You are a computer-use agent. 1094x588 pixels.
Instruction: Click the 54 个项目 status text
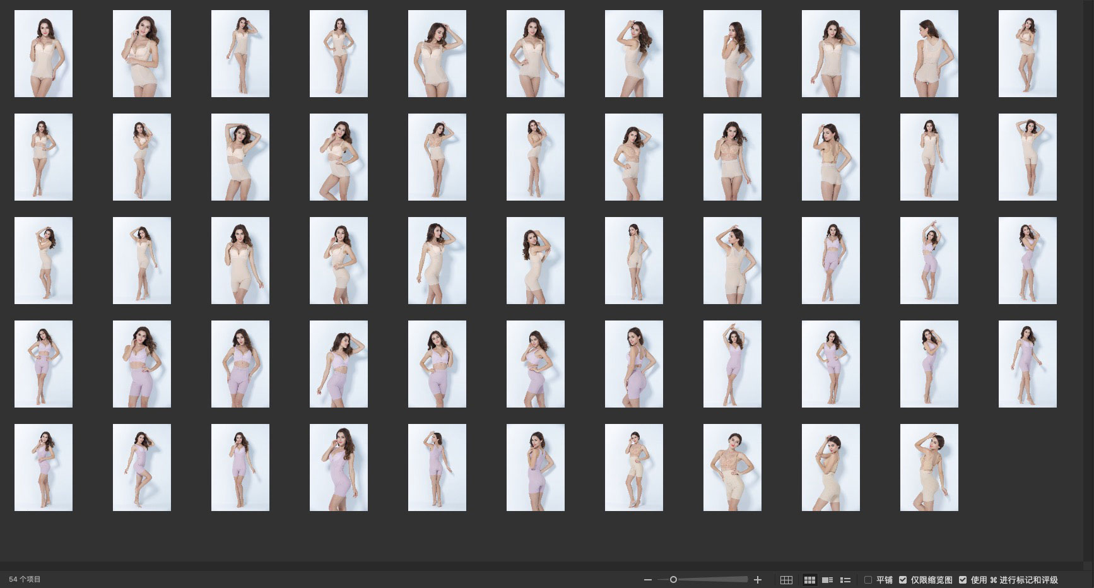(25, 579)
